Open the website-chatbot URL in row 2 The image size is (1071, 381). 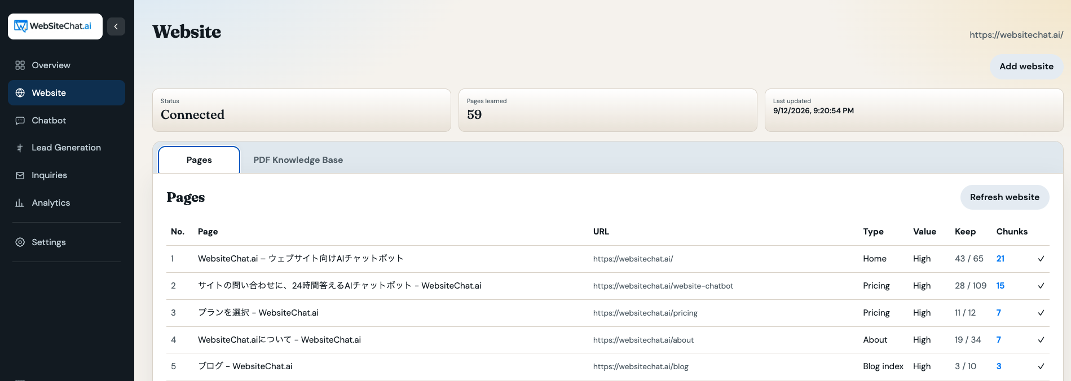point(663,286)
